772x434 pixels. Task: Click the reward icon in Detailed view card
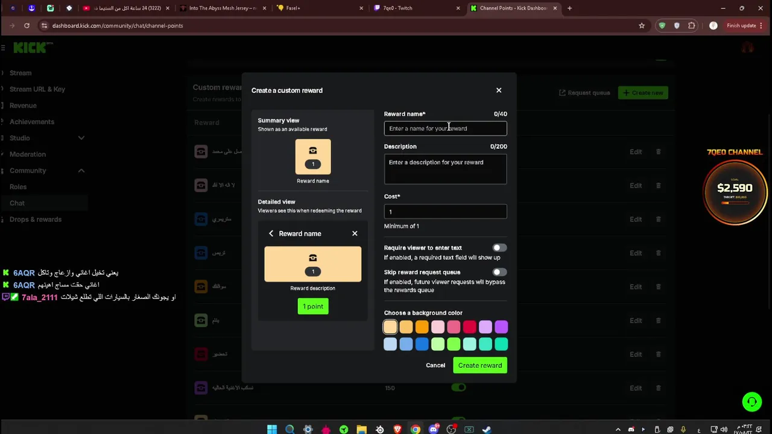(x=313, y=258)
